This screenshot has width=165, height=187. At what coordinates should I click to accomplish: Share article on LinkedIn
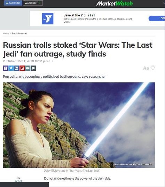[16, 68]
